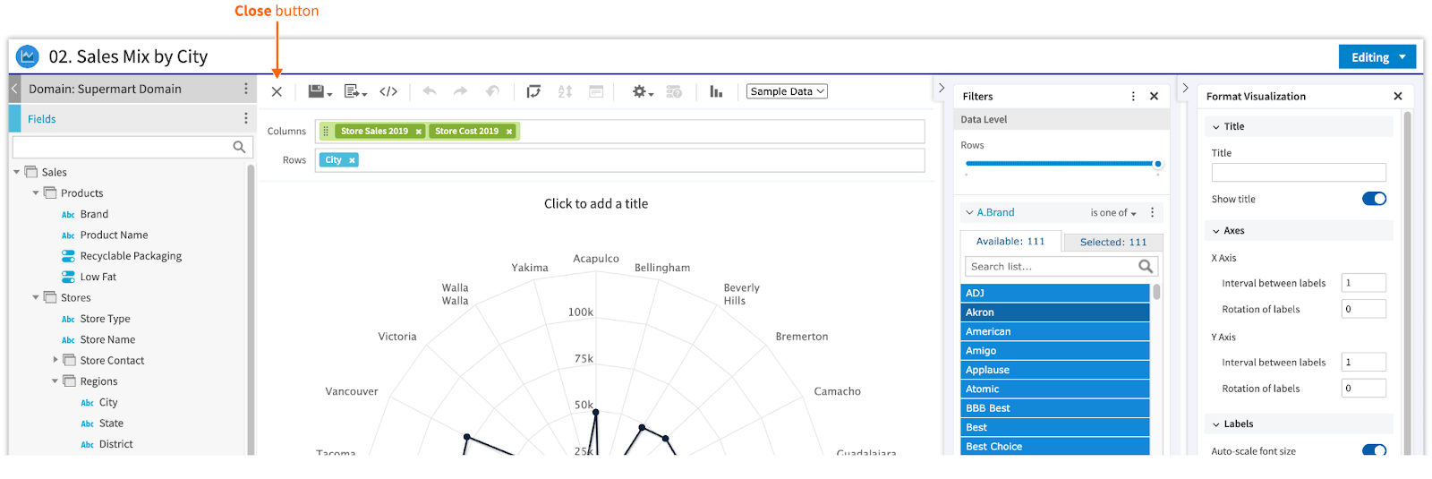This screenshot has height=479, width=1432.
Task: Click X Axis Rotation of labels field
Action: pos(1364,309)
